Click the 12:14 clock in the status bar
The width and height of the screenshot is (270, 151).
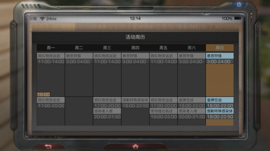pyautogui.click(x=135, y=19)
